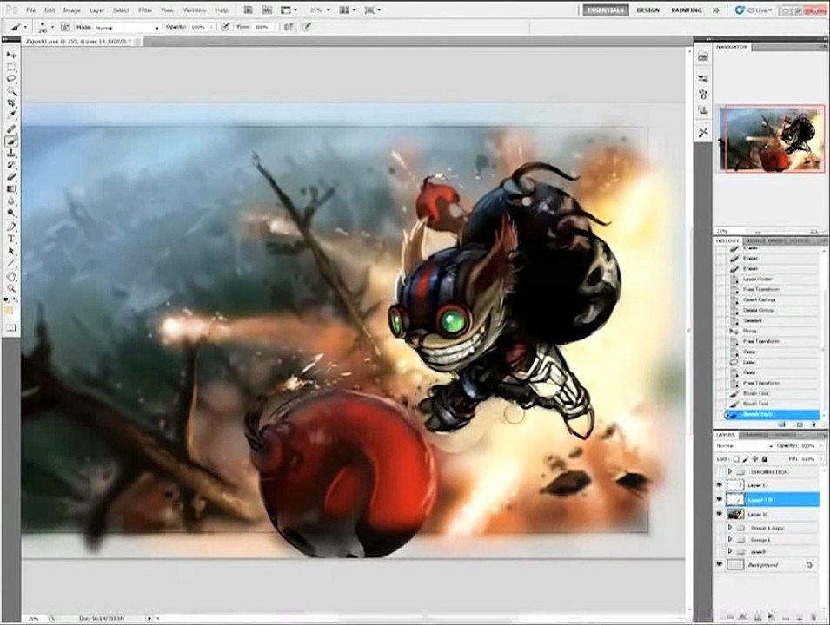The height and width of the screenshot is (625, 830).
Task: Expand the top layer group in Layers
Action: pos(730,471)
